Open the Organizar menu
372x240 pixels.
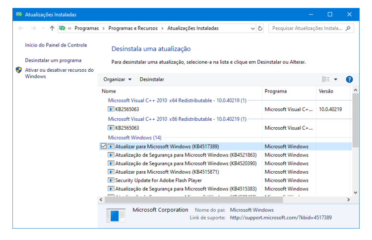117,80
